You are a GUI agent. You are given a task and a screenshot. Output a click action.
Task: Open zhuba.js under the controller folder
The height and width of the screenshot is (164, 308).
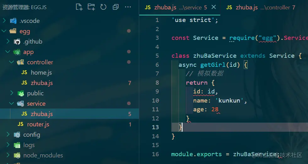[42, 83]
